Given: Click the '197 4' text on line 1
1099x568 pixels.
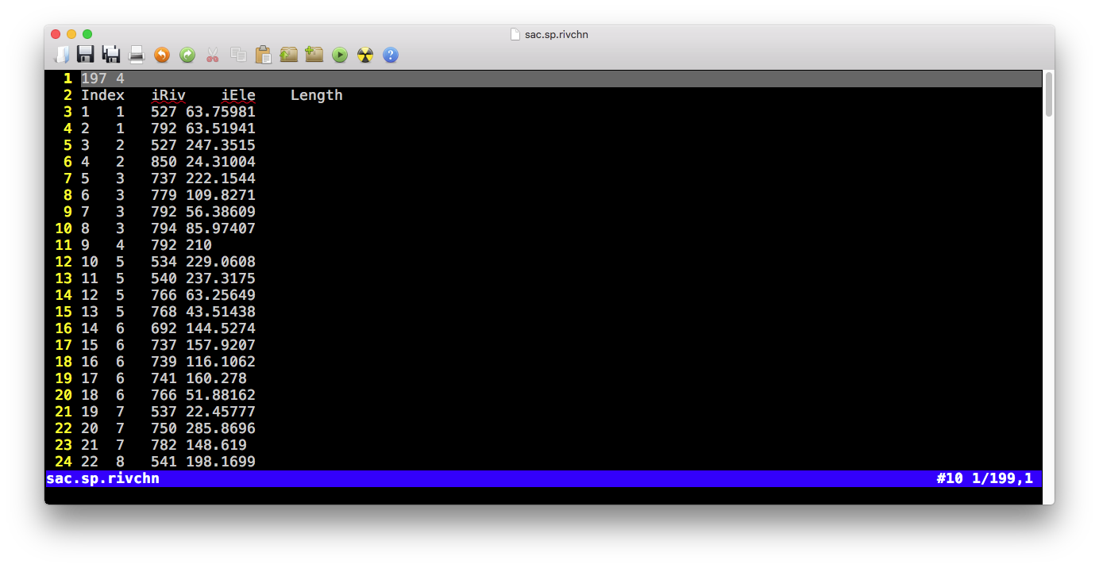Looking at the screenshot, I should (x=103, y=79).
